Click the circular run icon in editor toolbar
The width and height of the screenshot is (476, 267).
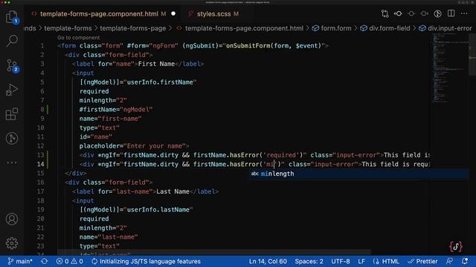point(437,13)
